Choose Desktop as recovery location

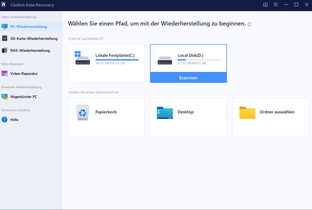188,117
